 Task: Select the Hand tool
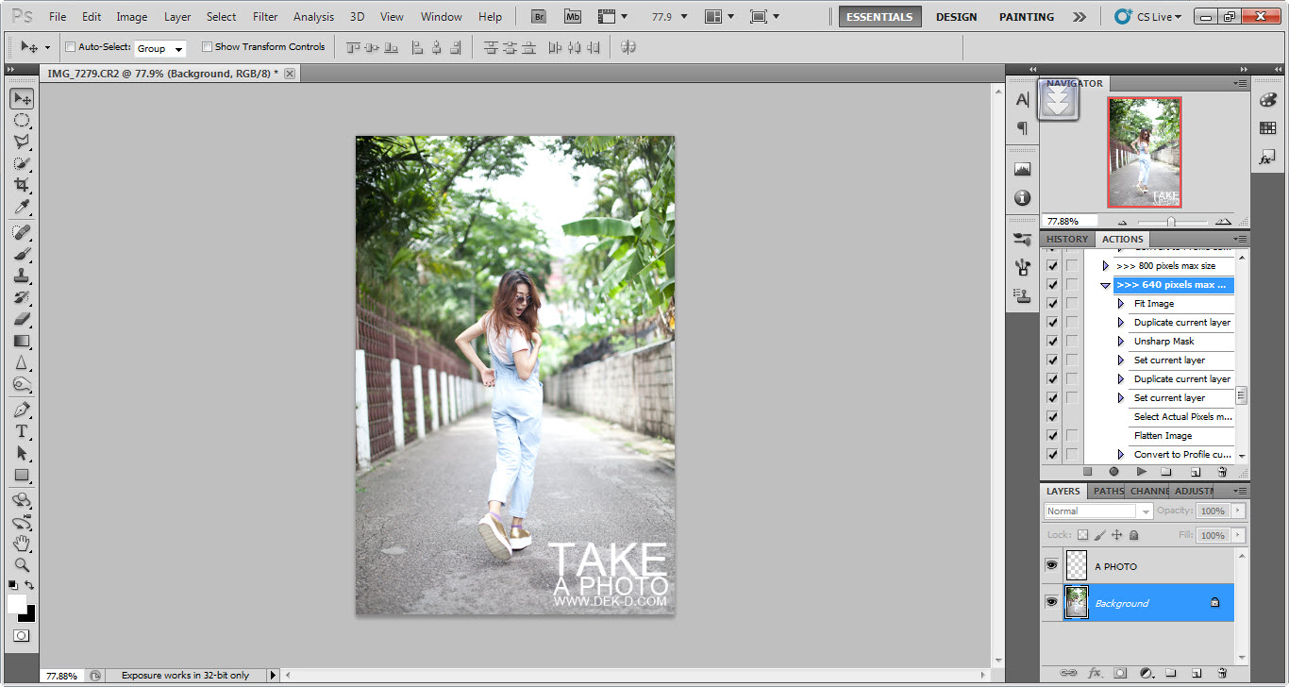[21, 543]
